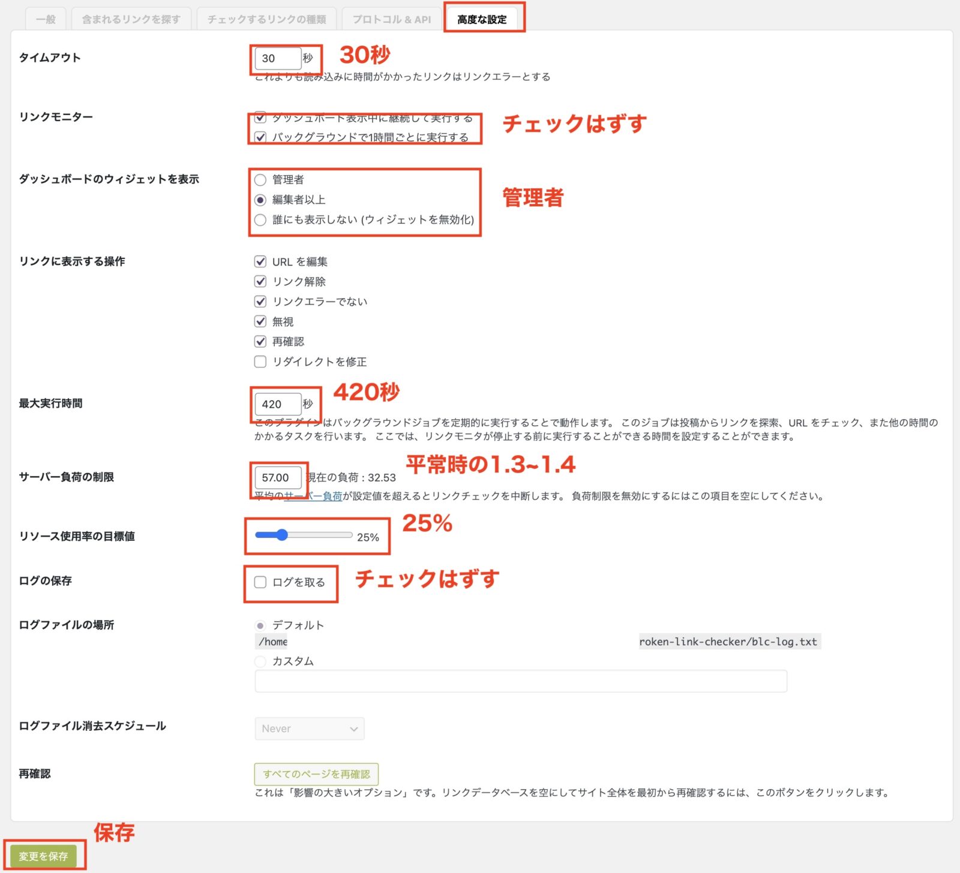Image resolution: width=960 pixels, height=873 pixels.
Task: Enable the リダイレクトを修正 checkbox
Action: click(x=260, y=362)
